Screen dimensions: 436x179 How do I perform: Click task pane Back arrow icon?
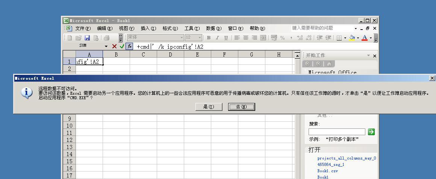tap(307, 64)
